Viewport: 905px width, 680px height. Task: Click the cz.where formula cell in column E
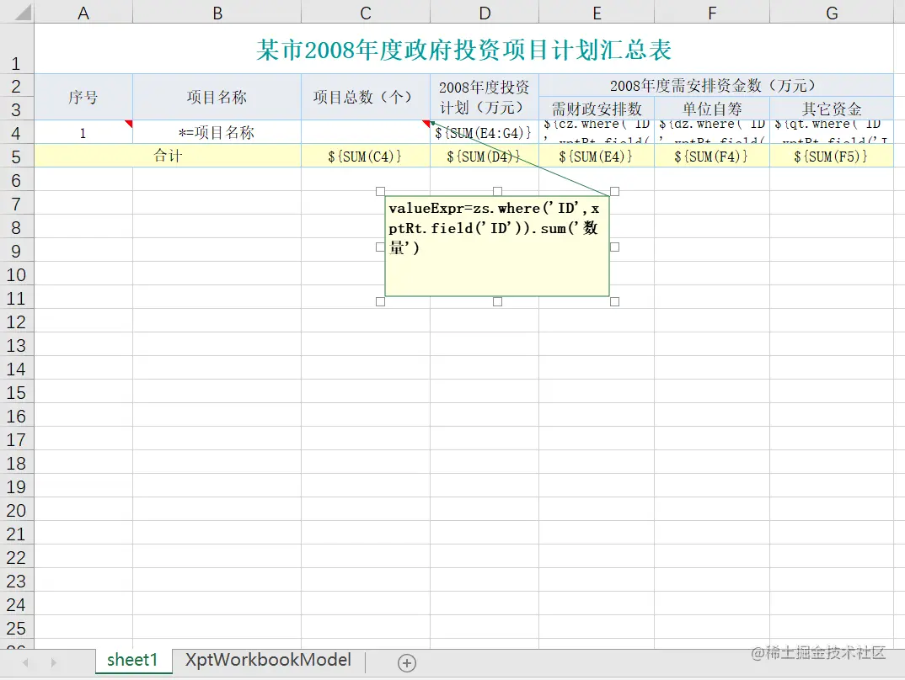click(x=597, y=132)
